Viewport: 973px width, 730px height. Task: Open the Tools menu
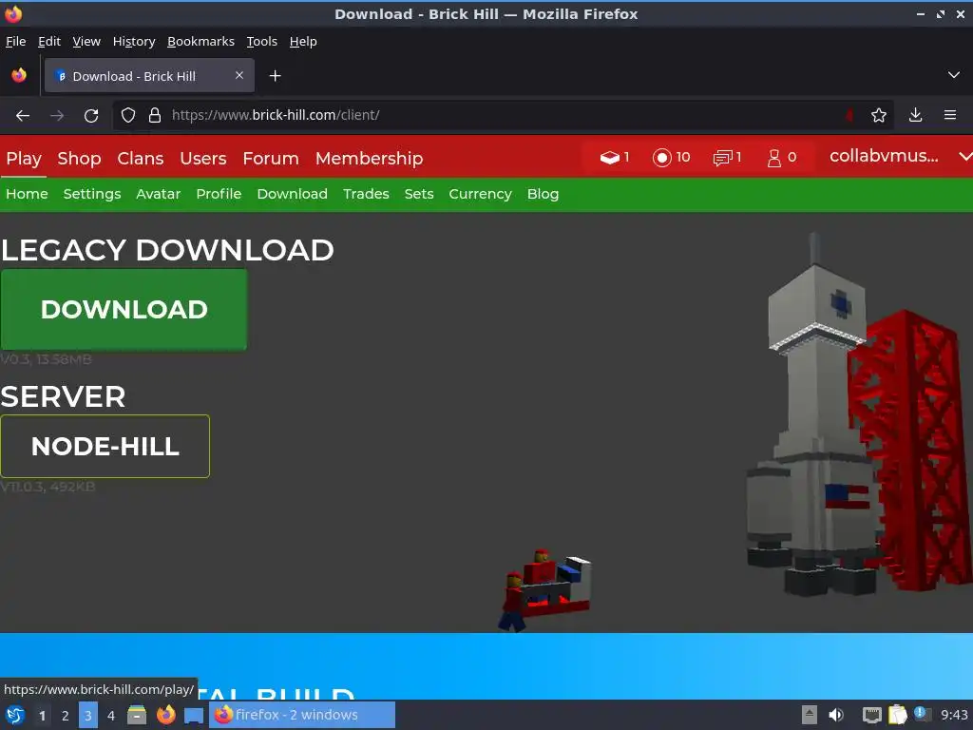[x=262, y=42]
